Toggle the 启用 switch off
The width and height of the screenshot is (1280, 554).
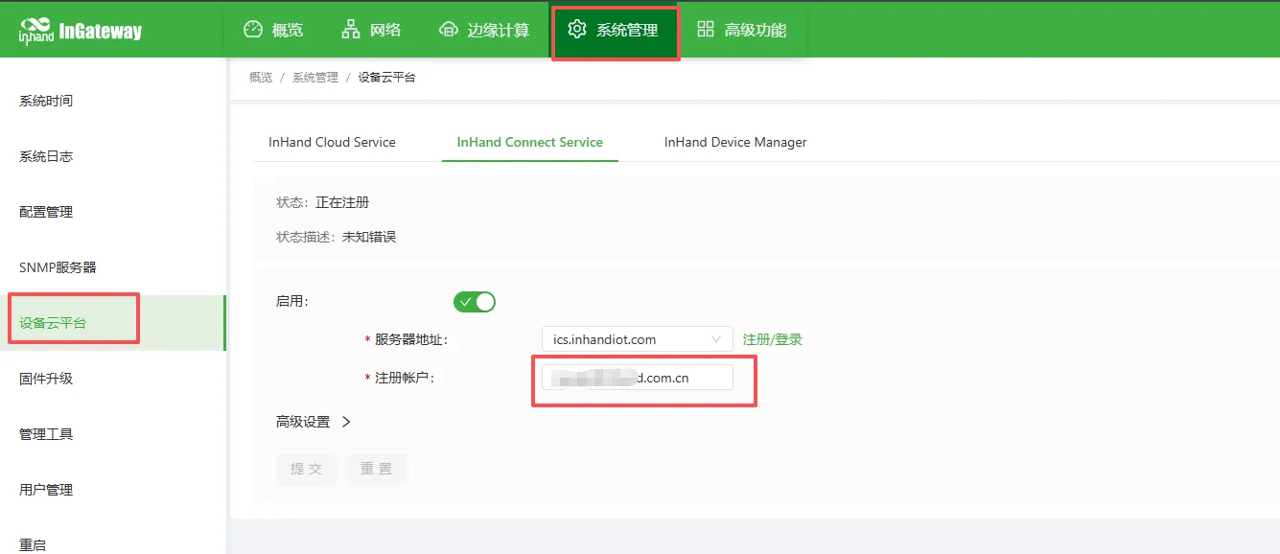click(x=475, y=302)
